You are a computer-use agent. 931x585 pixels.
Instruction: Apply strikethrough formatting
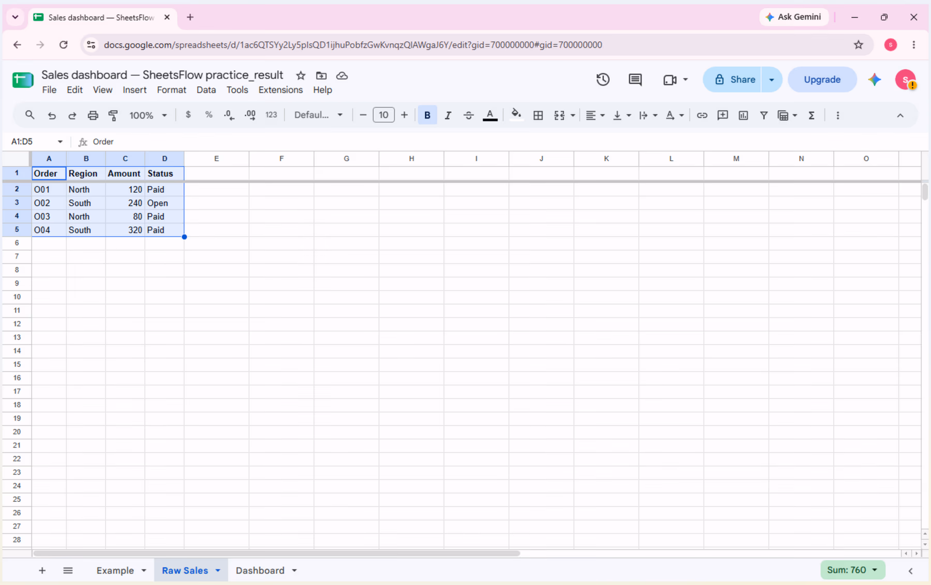click(x=469, y=115)
